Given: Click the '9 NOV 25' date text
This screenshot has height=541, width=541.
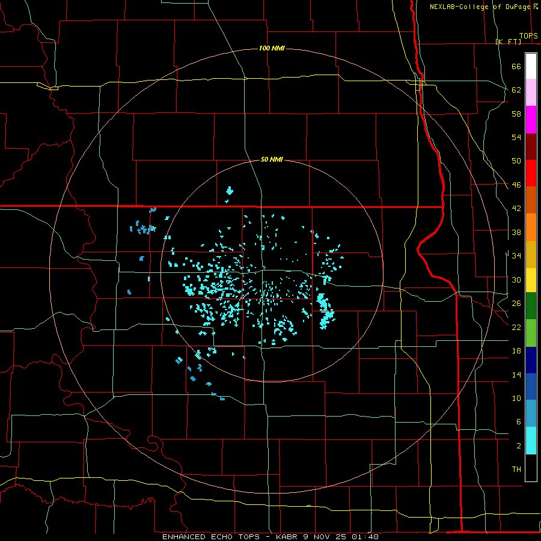Looking at the screenshot, I should point(325,537).
